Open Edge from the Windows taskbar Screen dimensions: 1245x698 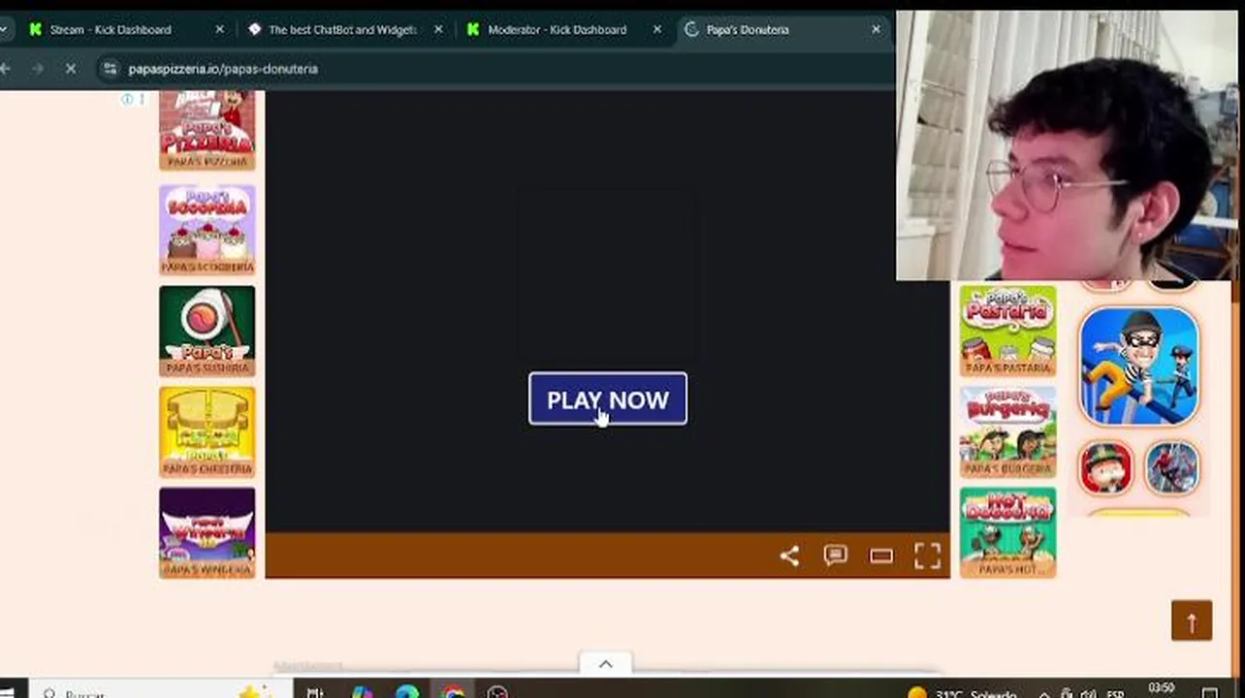[407, 691]
